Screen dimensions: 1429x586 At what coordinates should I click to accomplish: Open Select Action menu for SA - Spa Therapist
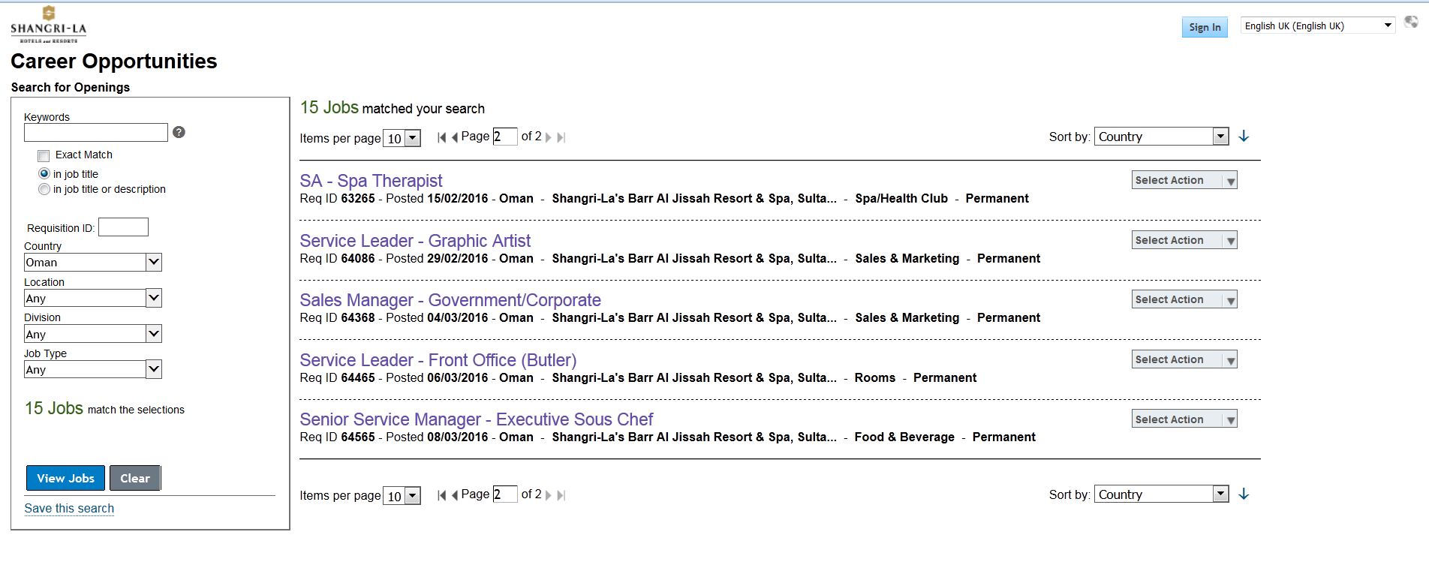pyautogui.click(x=1184, y=180)
